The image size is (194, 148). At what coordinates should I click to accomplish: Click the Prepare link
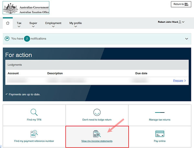click(x=178, y=81)
